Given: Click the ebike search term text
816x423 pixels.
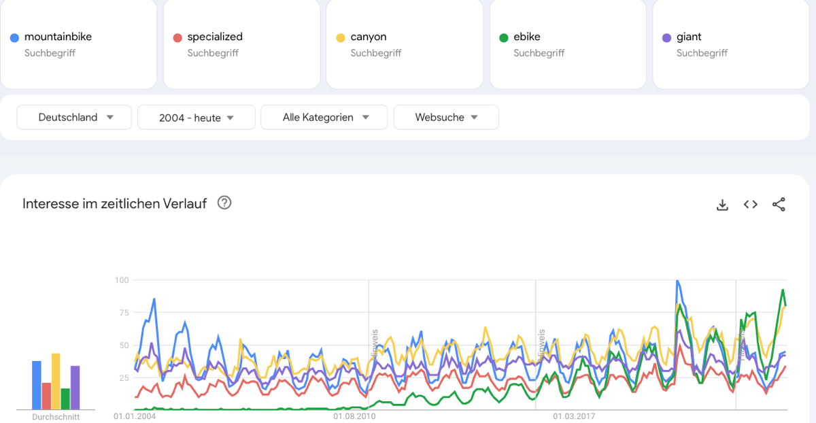Looking at the screenshot, I should pyautogui.click(x=527, y=37).
